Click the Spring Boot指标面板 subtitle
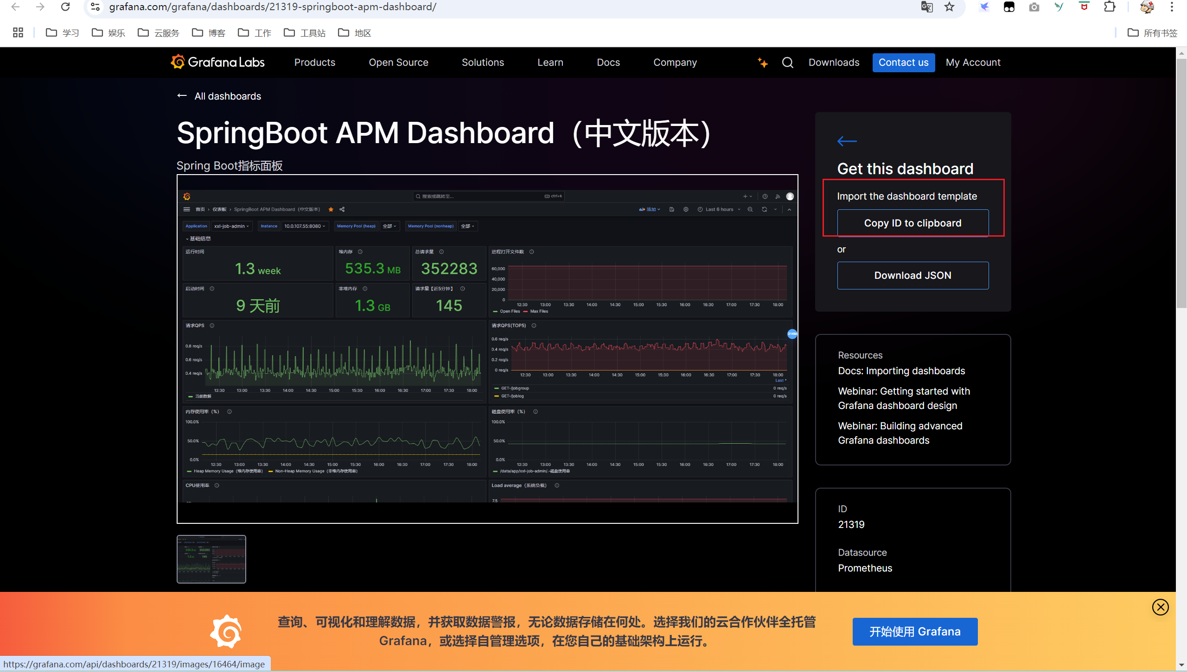Viewport: 1187px width, 672px height. pos(230,165)
